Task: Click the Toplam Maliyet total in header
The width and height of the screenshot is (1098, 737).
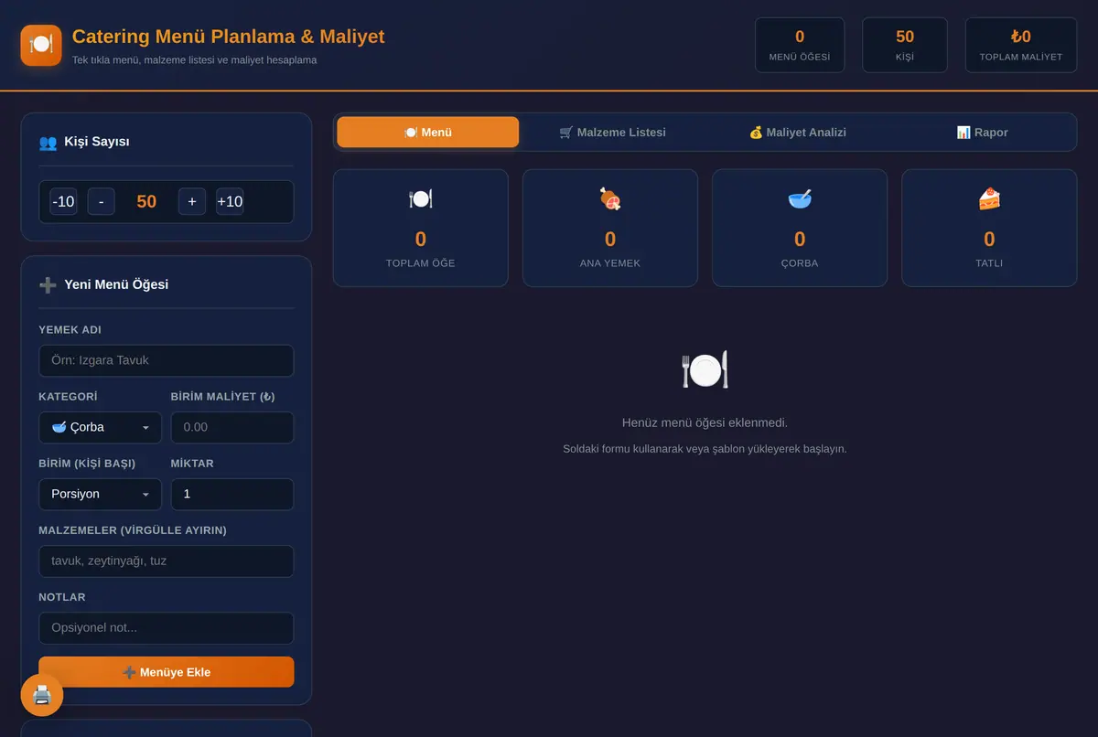Action: (1021, 45)
